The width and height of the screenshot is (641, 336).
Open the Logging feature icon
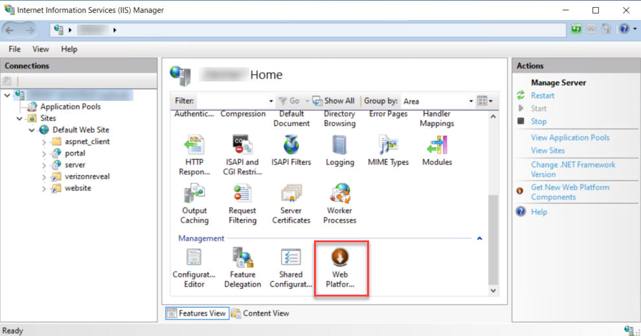(340, 151)
